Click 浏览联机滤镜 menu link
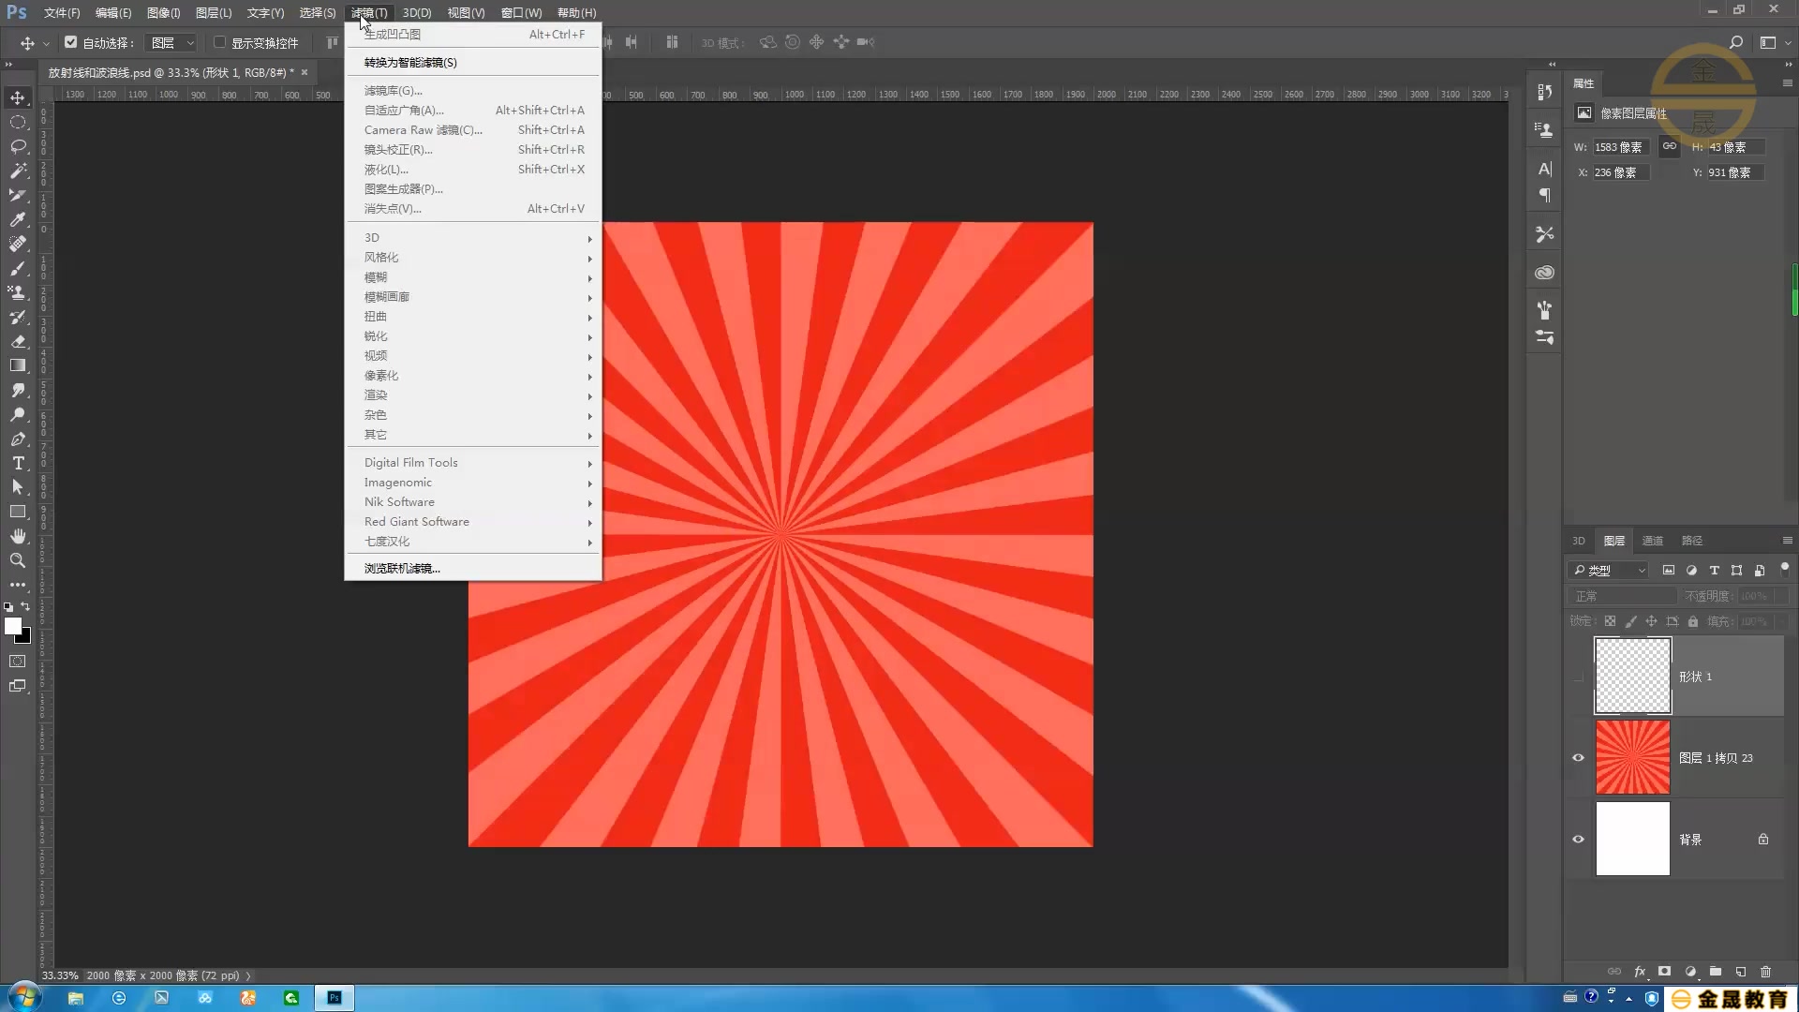This screenshot has width=1799, height=1012. pos(402,569)
